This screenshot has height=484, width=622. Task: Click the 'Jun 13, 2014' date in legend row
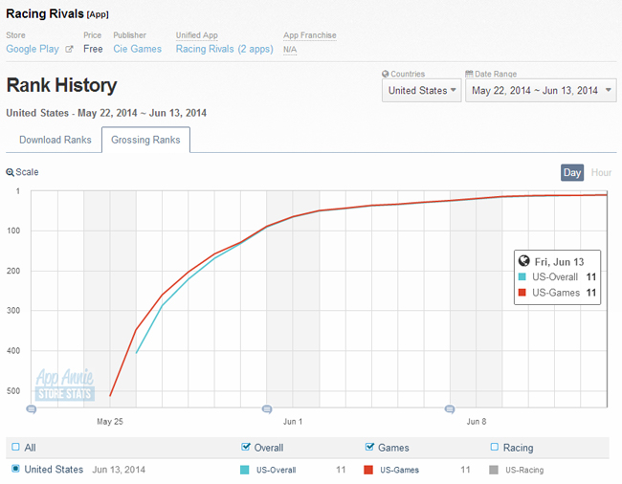pos(119,470)
